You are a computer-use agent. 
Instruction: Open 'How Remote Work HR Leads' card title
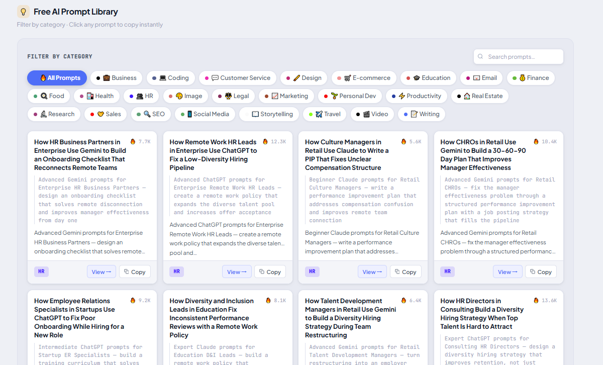pos(214,155)
